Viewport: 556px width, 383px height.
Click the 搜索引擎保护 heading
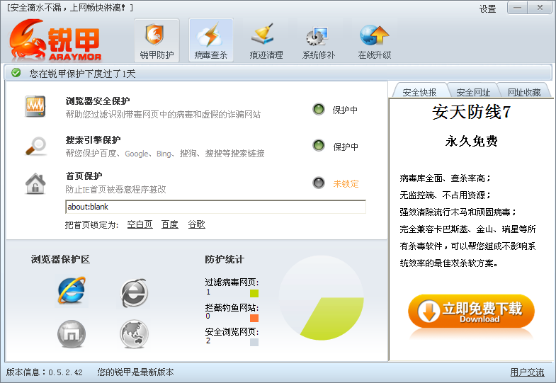click(x=93, y=140)
